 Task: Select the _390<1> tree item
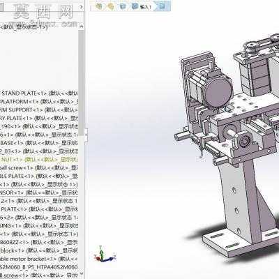[x=39, y=126]
